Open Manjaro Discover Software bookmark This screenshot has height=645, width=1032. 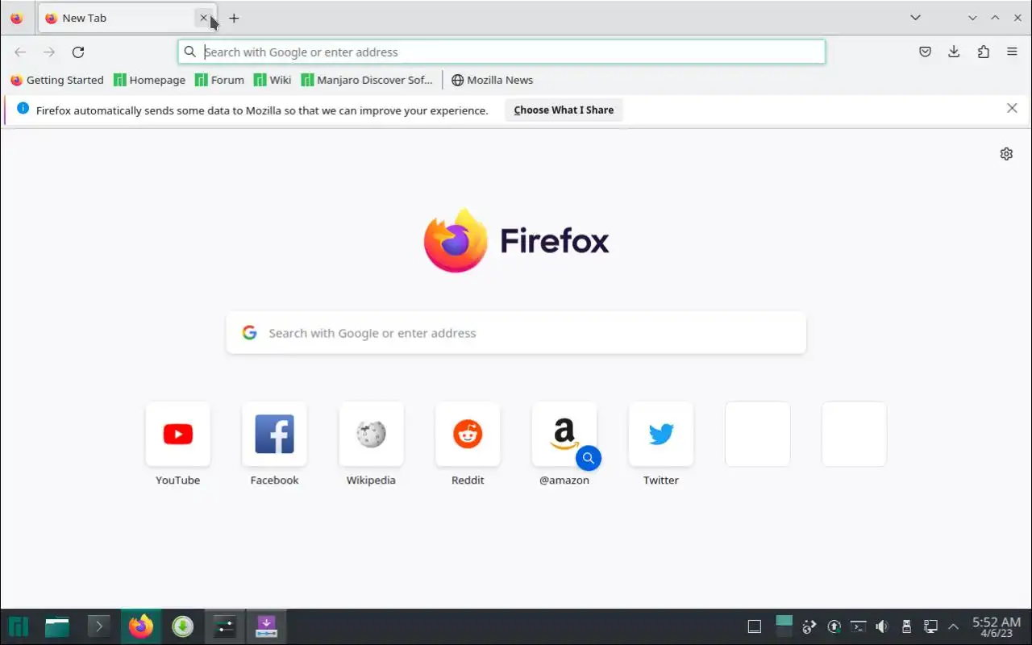coord(367,80)
